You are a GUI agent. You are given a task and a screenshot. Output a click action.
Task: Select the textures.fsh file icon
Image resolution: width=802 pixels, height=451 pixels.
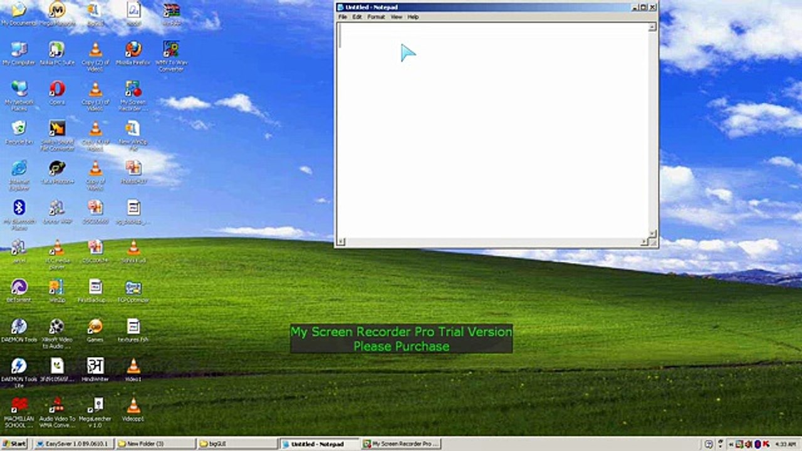click(133, 330)
